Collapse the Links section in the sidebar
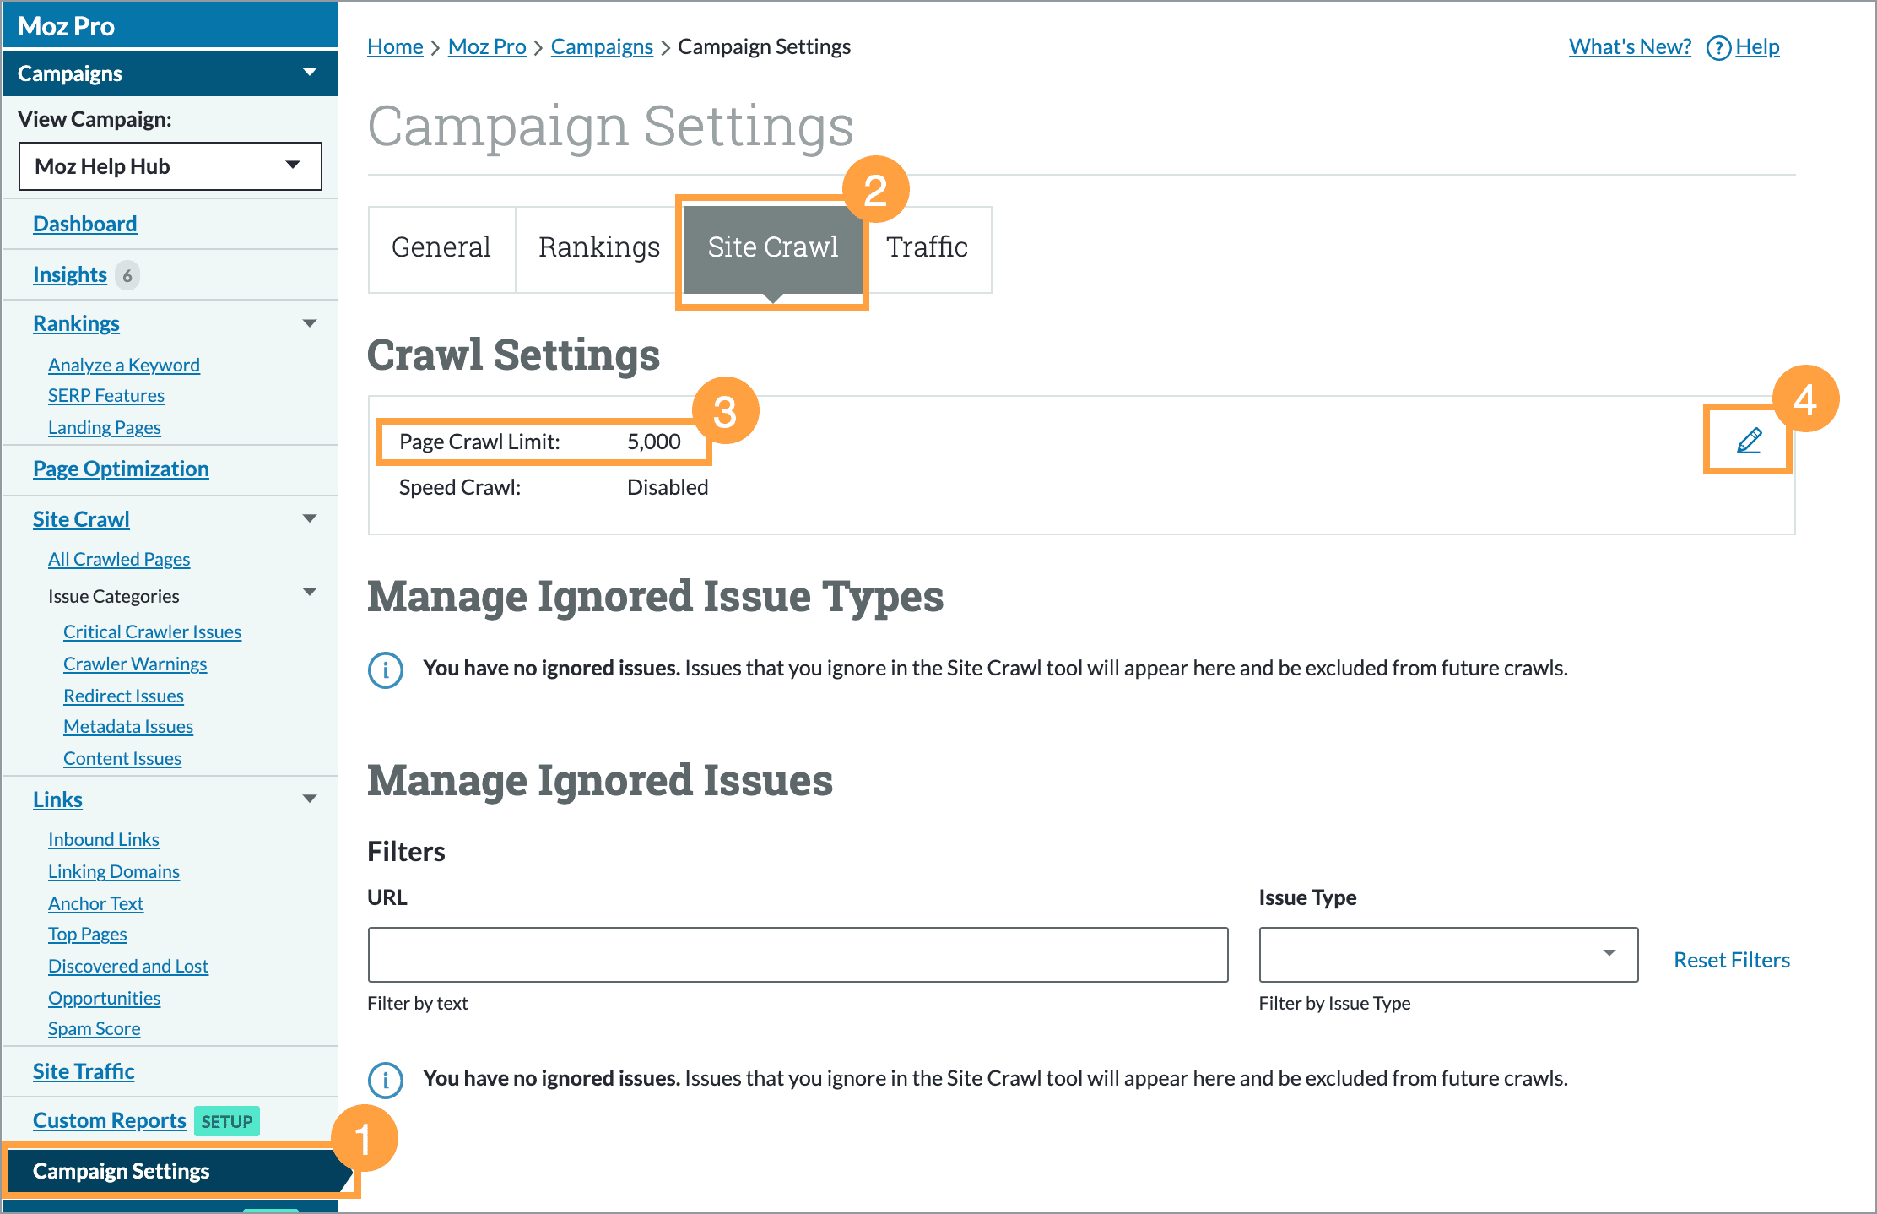 pos(310,798)
